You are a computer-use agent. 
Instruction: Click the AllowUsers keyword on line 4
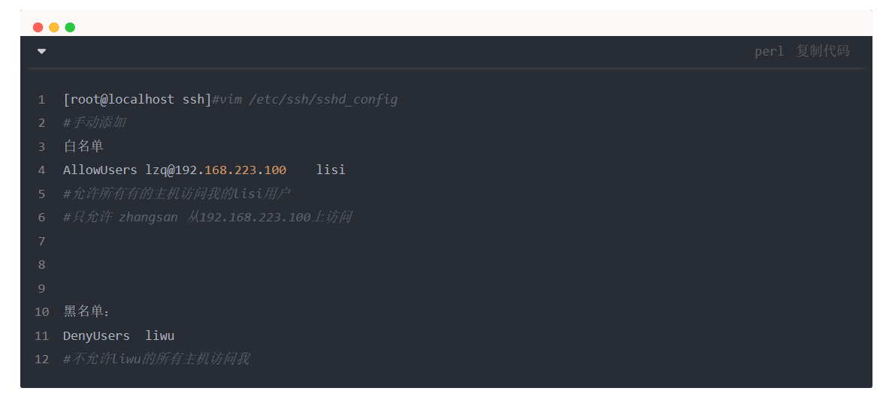click(100, 170)
